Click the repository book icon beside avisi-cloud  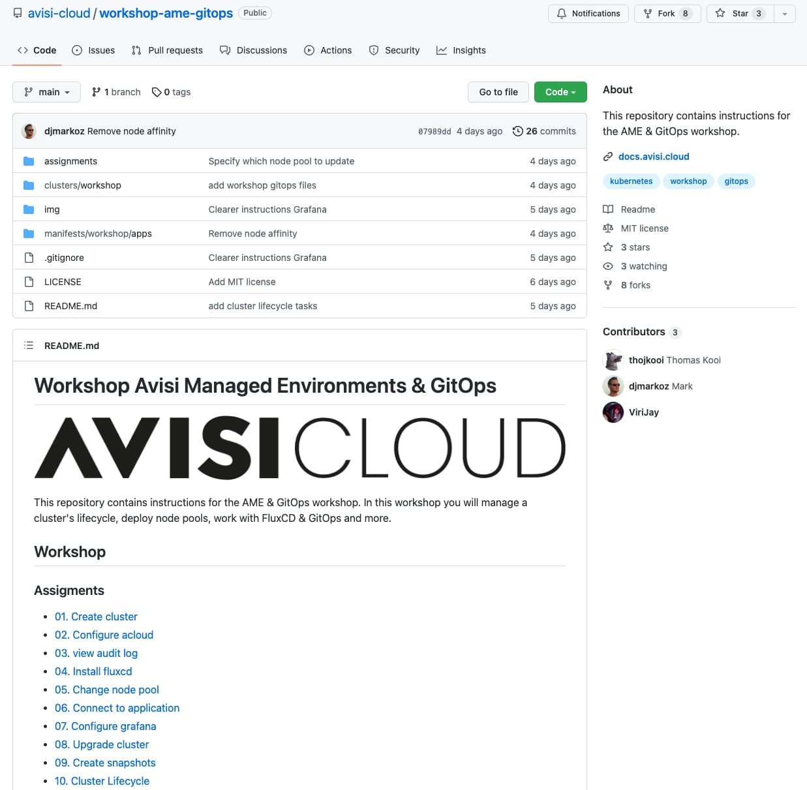click(17, 12)
